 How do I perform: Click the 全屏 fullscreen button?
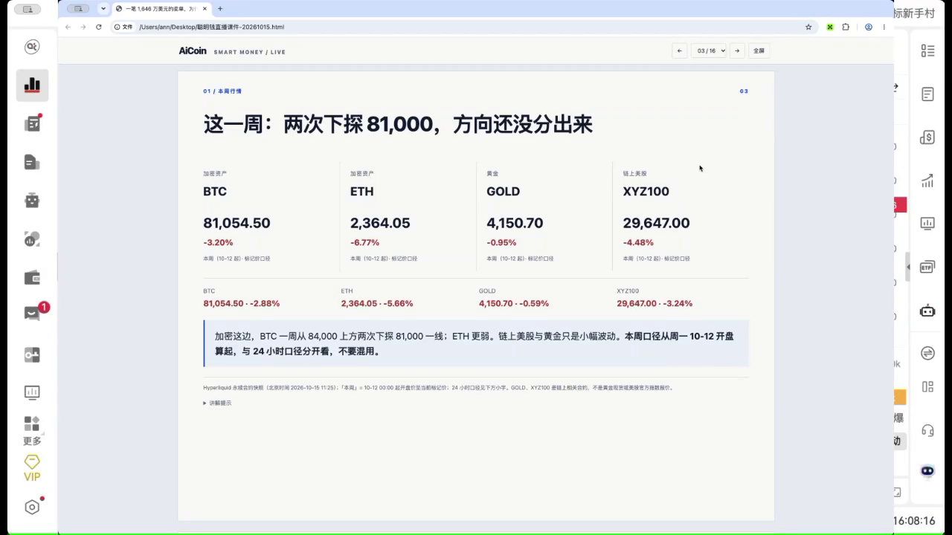point(759,51)
